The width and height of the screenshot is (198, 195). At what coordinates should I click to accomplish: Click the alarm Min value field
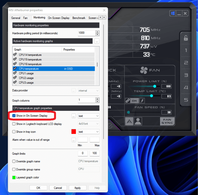(x=83, y=140)
